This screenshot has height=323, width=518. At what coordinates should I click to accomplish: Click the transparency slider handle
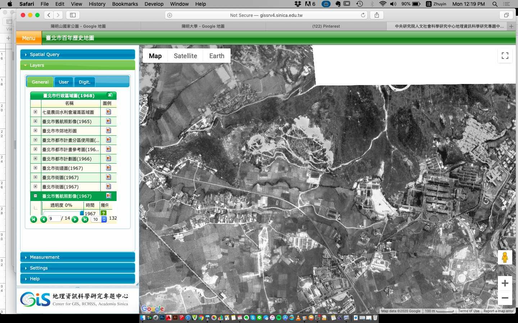click(82, 213)
